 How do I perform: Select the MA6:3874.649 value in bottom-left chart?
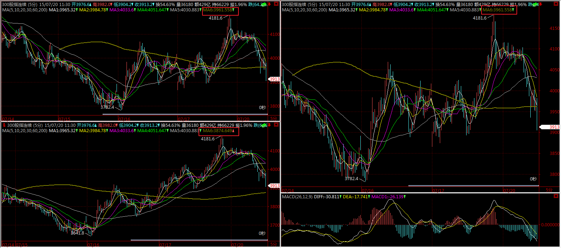pyautogui.click(x=218, y=131)
